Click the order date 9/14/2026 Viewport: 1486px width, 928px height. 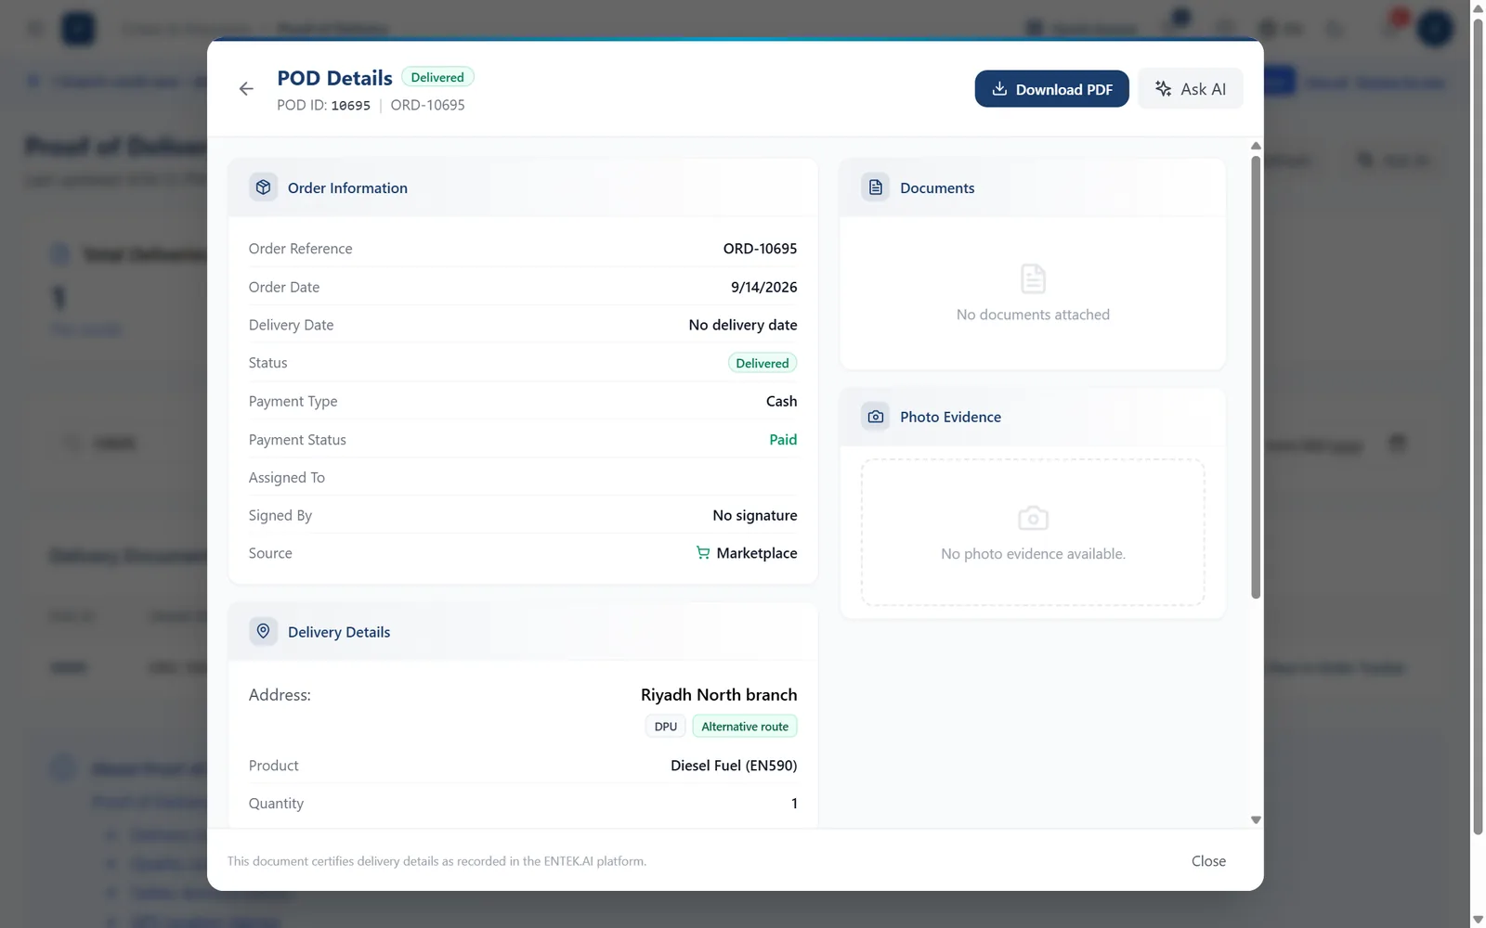pos(763,287)
